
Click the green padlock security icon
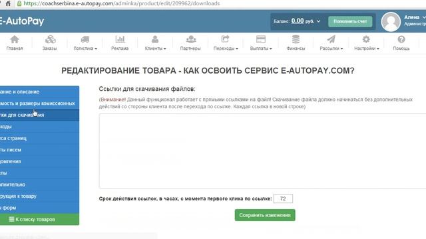click(19, 3)
